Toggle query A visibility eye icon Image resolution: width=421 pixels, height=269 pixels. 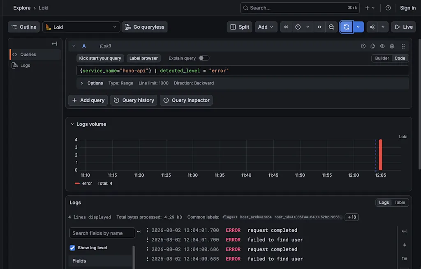coord(382,46)
